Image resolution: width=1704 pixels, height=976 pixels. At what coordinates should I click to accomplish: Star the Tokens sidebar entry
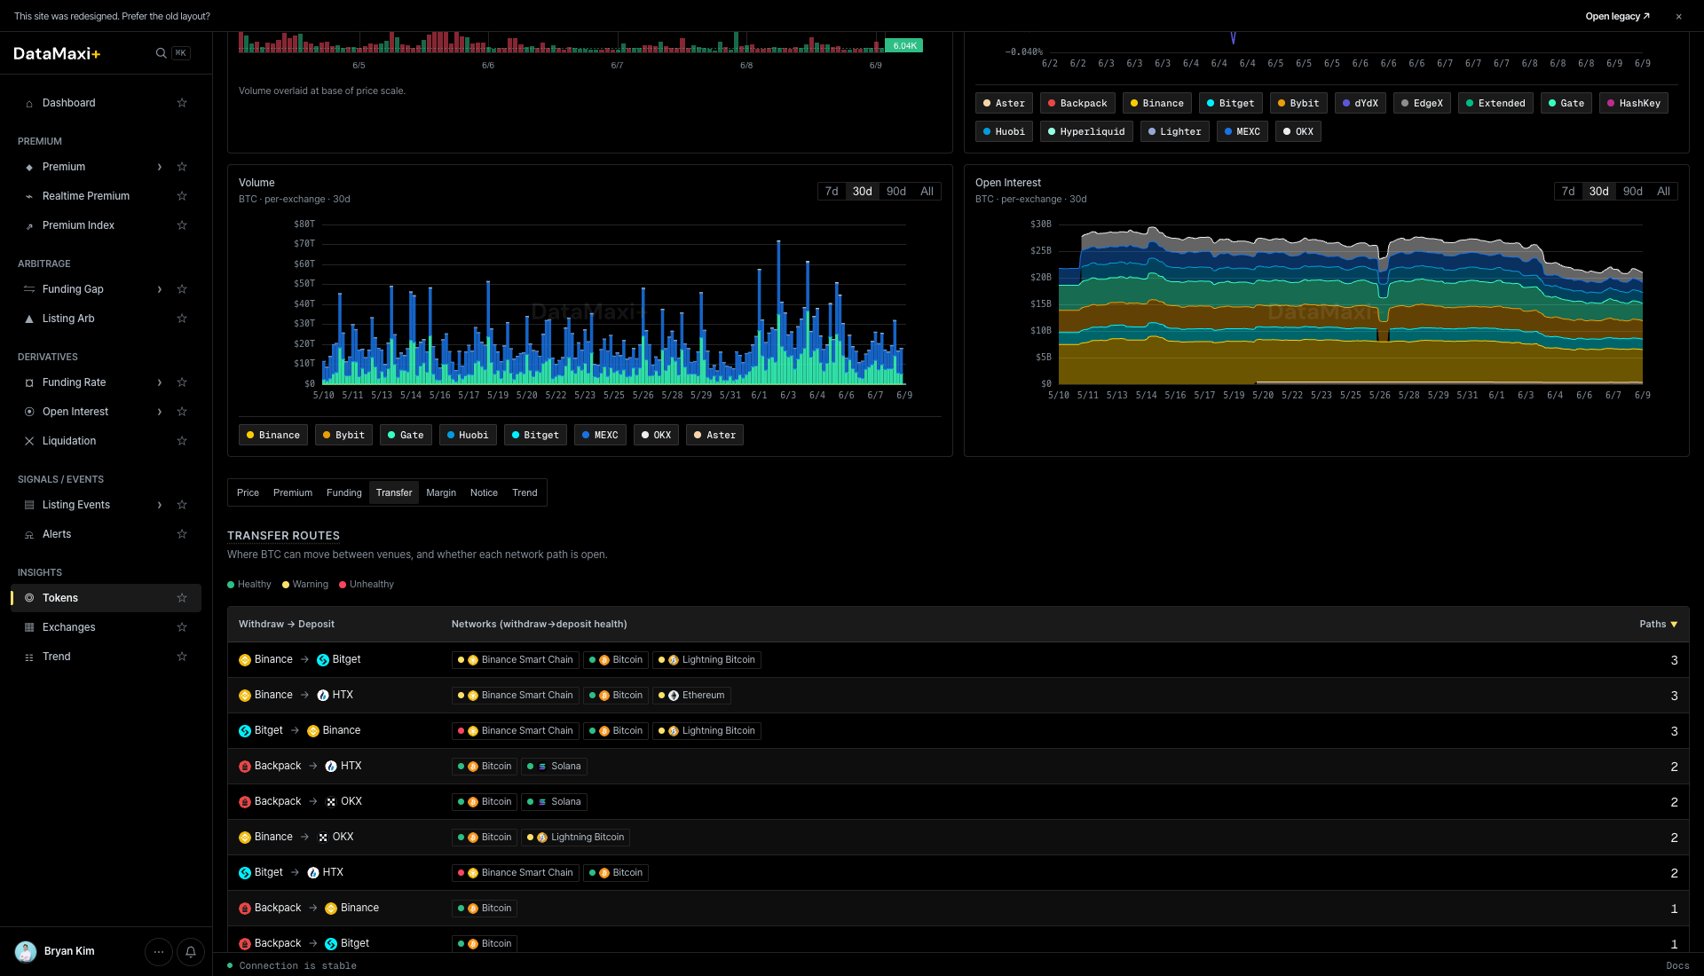[182, 598]
